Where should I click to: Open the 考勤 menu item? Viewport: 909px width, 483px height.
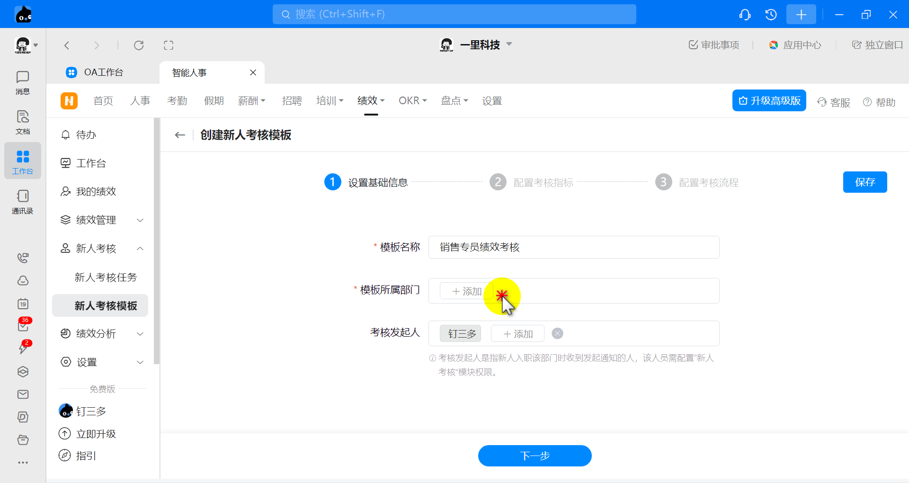177,101
